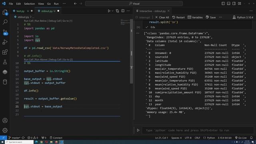Click Go to [2] code lens

point(68,60)
